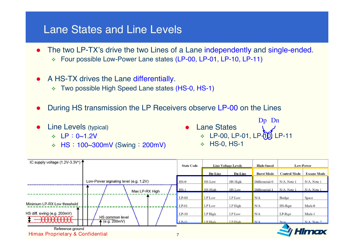
Task: Click the Himax logo
Action: pos(302,230)
